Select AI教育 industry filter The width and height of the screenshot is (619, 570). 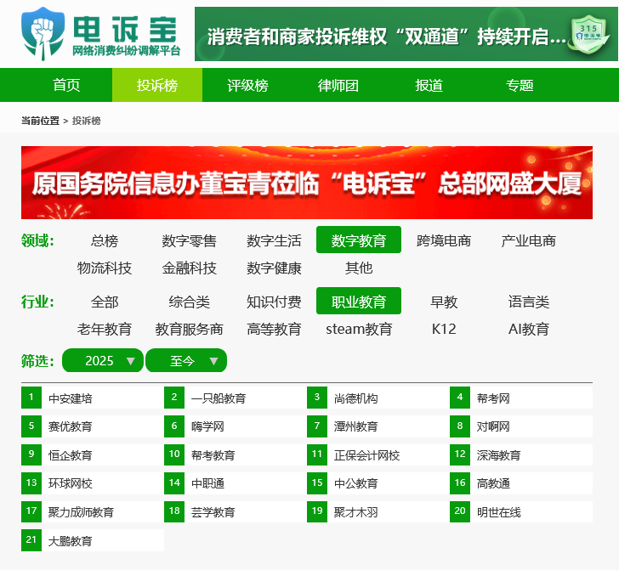pos(529,329)
